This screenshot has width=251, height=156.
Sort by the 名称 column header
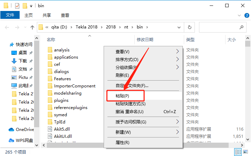coord(51,39)
